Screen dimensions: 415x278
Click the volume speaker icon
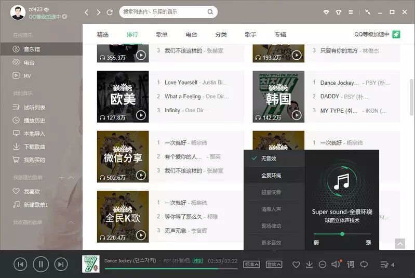click(x=336, y=264)
